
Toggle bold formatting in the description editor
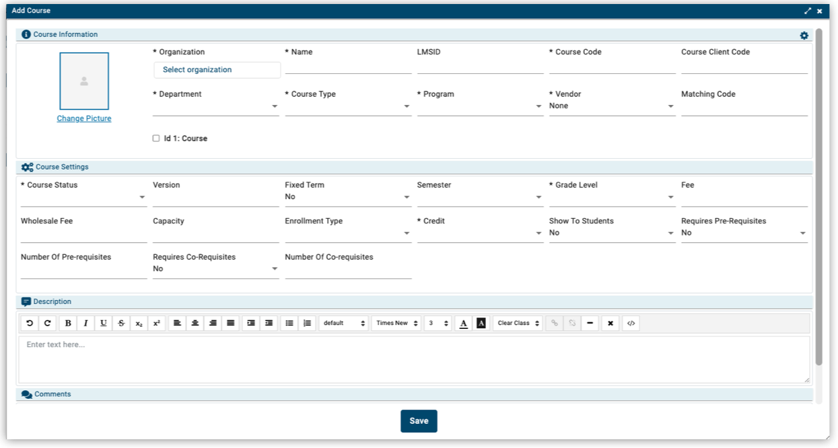pyautogui.click(x=67, y=323)
